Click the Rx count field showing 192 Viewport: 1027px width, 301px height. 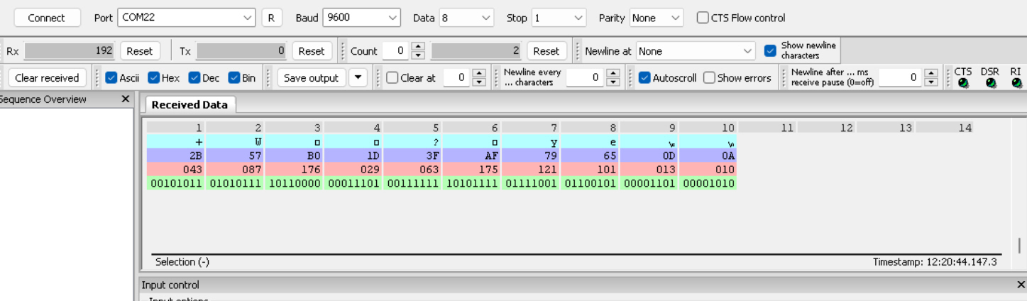70,51
